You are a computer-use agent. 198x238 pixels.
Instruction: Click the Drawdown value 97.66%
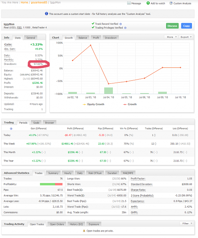(38, 64)
